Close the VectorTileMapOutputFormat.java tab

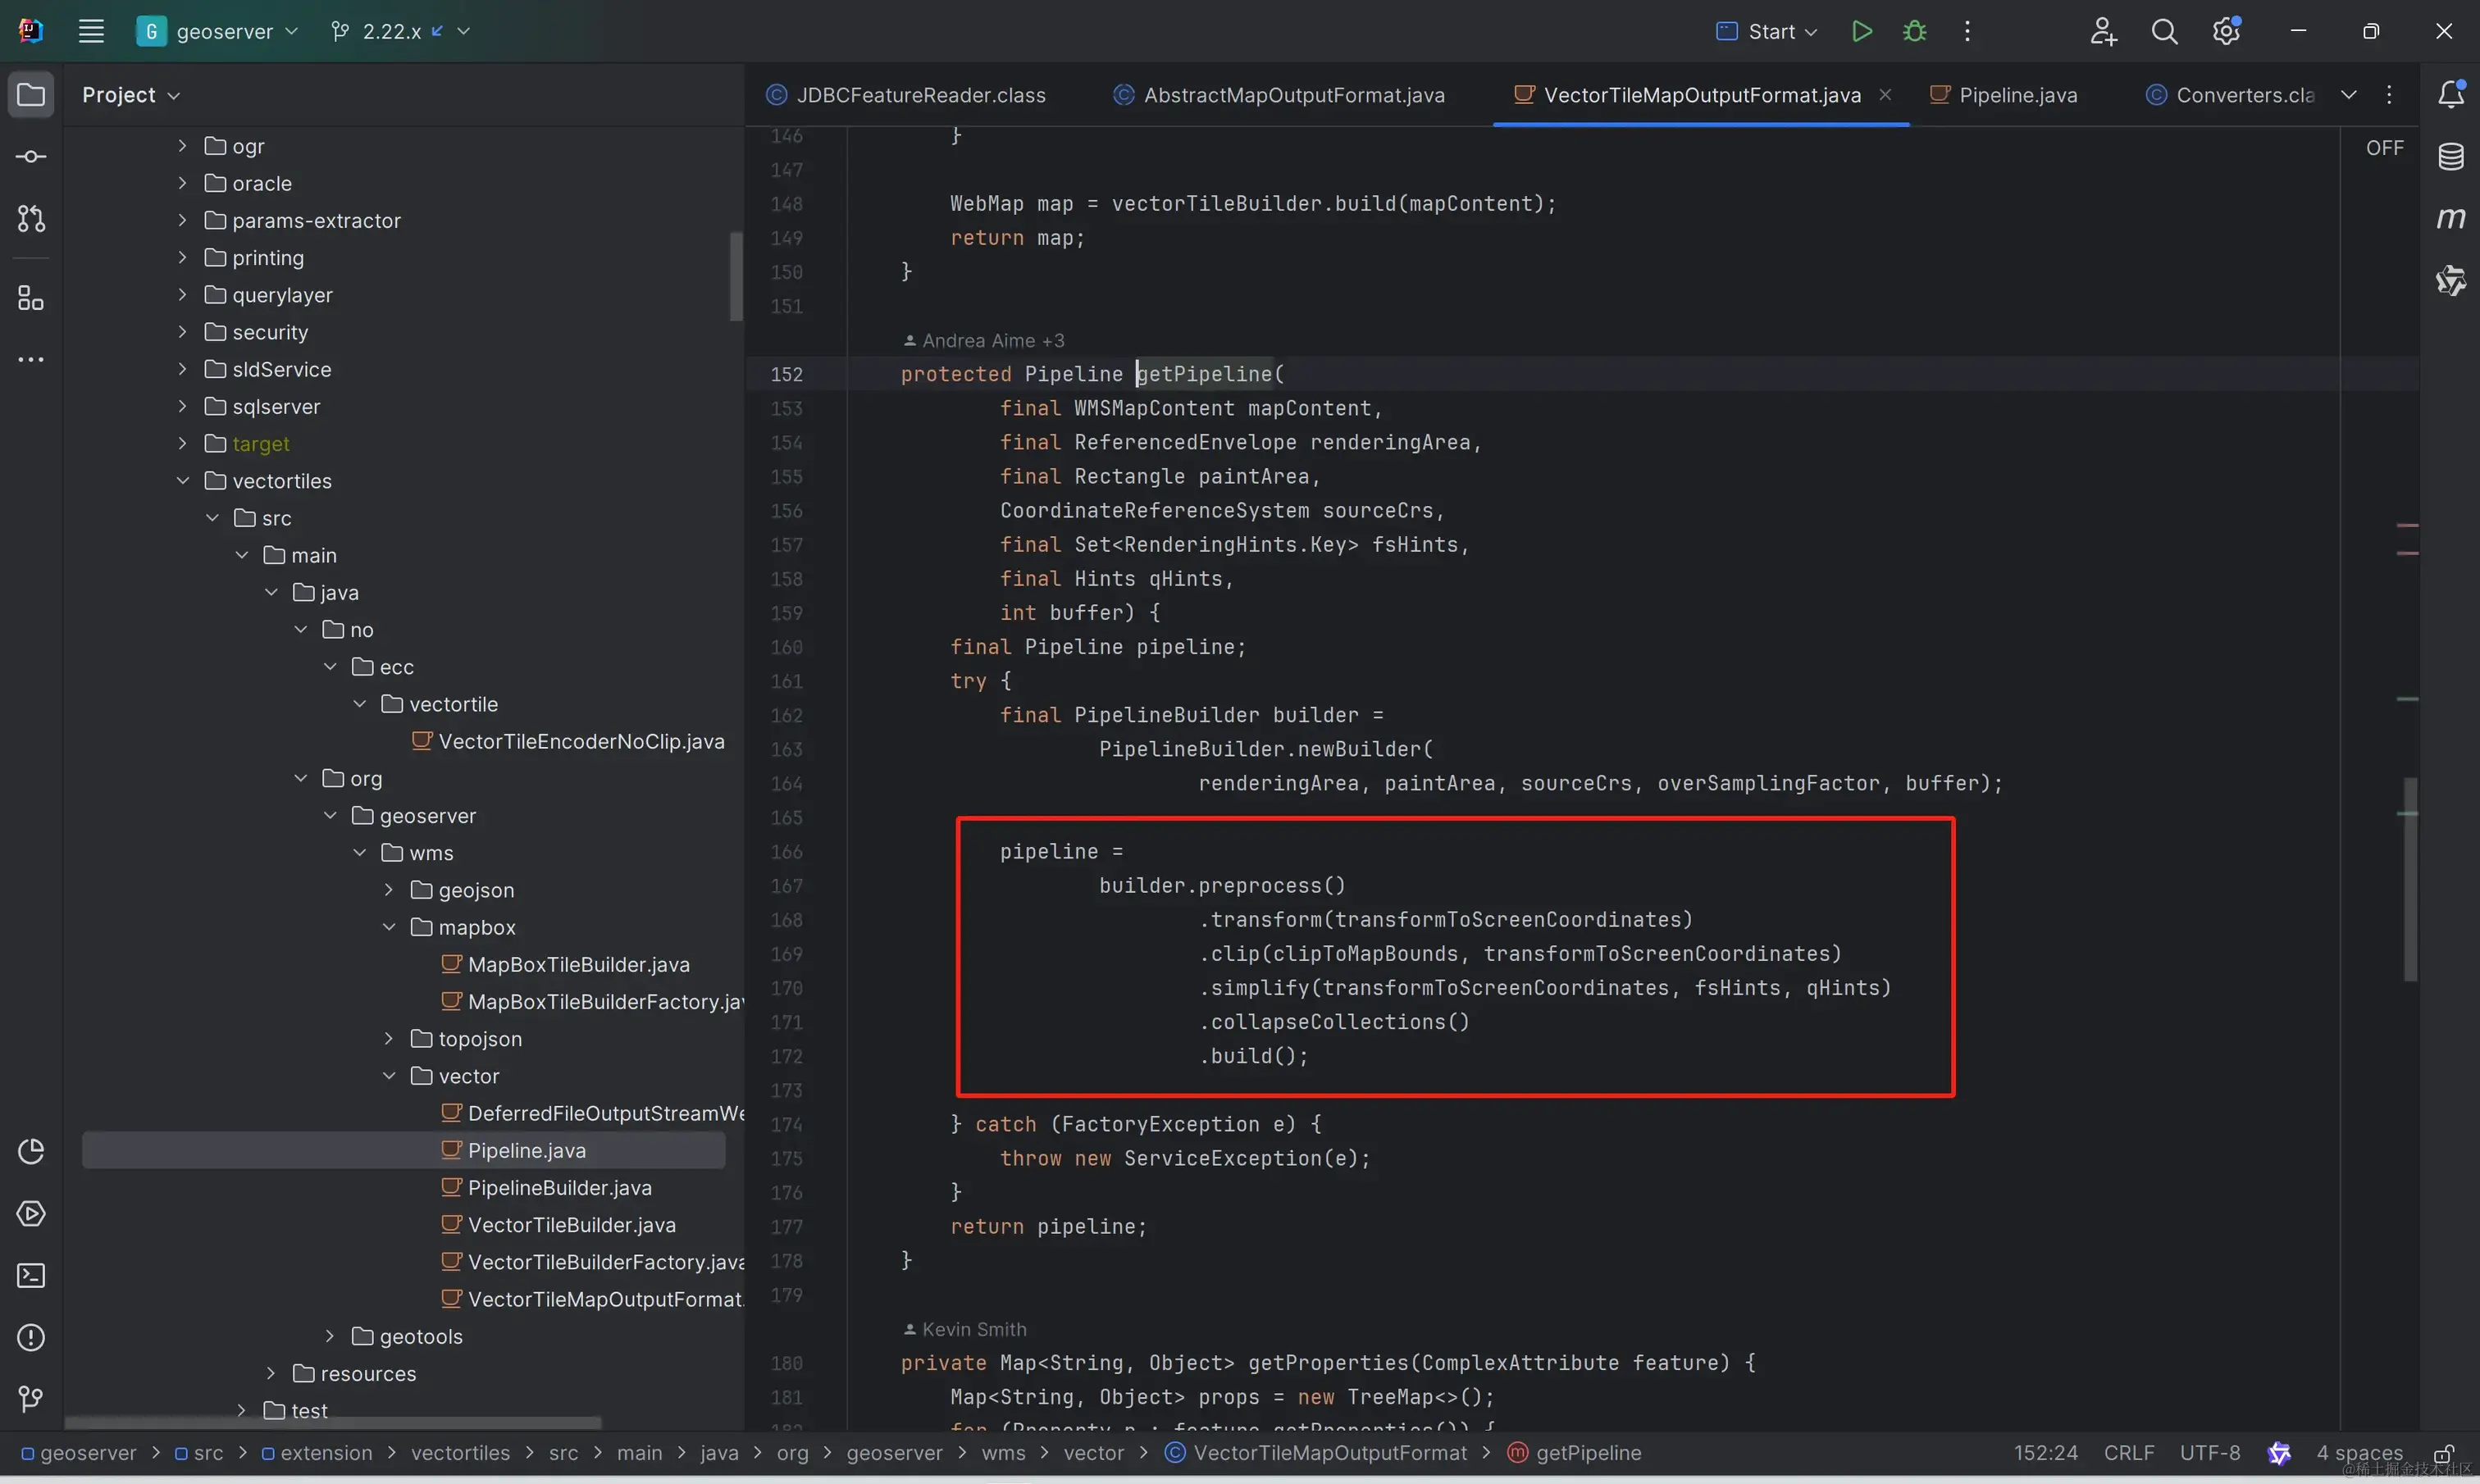point(1885,95)
